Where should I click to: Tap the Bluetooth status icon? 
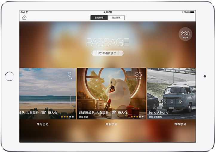click(182, 12)
